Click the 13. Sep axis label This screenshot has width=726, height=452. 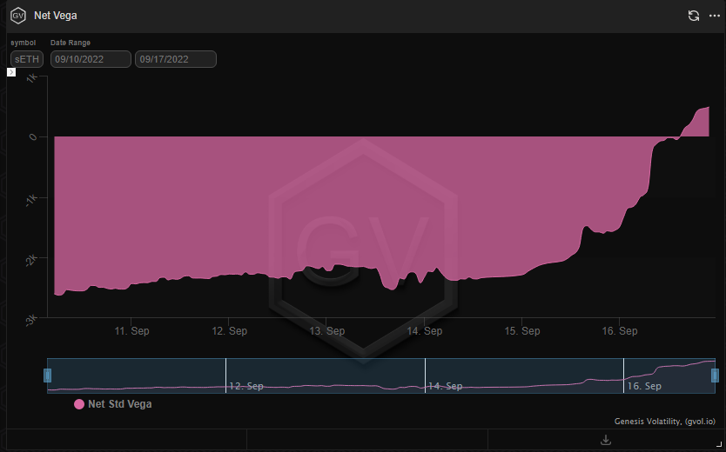coord(327,331)
